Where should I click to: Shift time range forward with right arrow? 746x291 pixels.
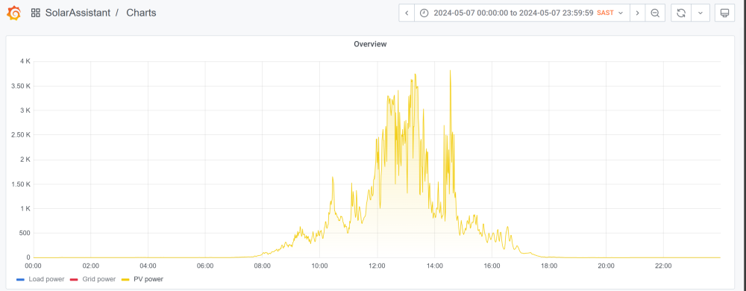[638, 13]
